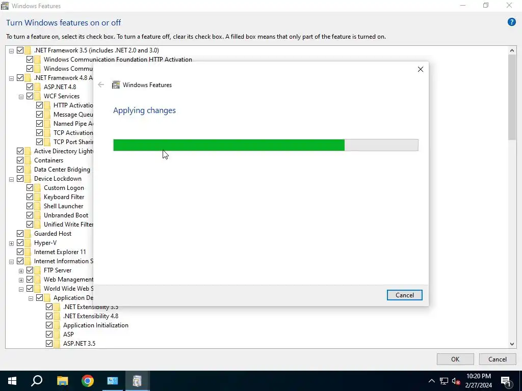The image size is (522, 391).
Task: Cancel the Applying changes operation
Action: click(x=404, y=295)
